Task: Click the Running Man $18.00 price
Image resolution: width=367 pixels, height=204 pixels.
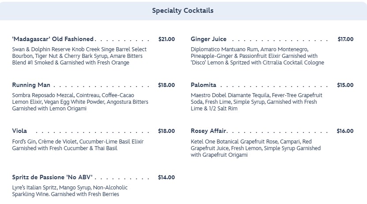Action: point(166,85)
